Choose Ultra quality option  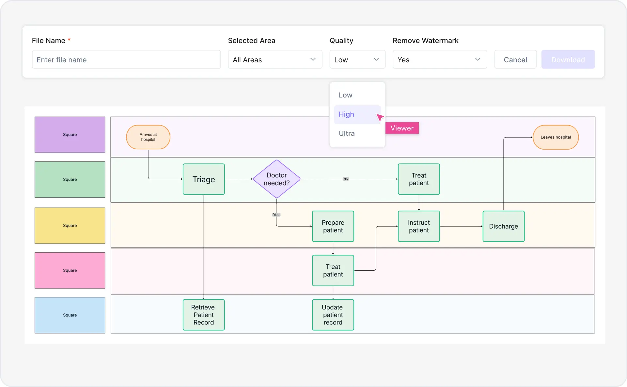(346, 133)
